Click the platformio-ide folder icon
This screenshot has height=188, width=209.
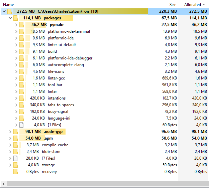coord(22,38)
